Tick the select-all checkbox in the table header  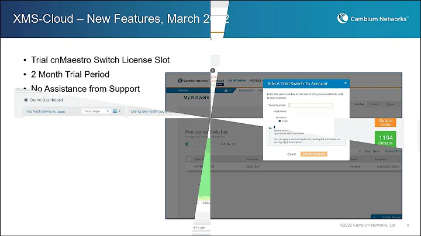click(189, 159)
